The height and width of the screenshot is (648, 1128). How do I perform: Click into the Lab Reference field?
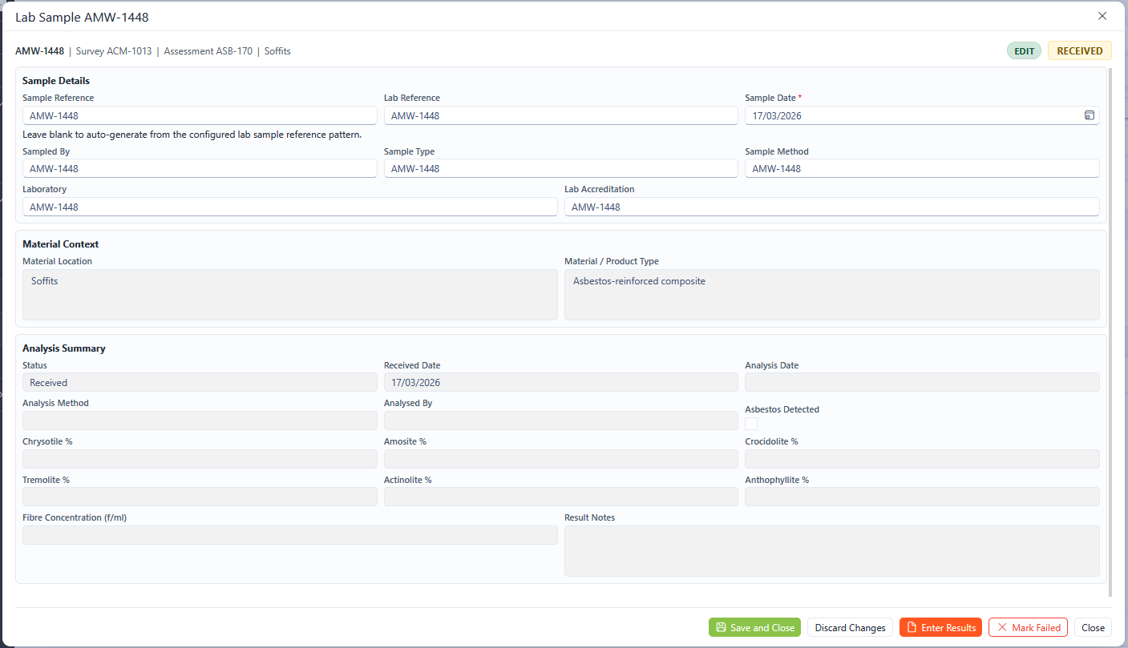click(x=560, y=115)
